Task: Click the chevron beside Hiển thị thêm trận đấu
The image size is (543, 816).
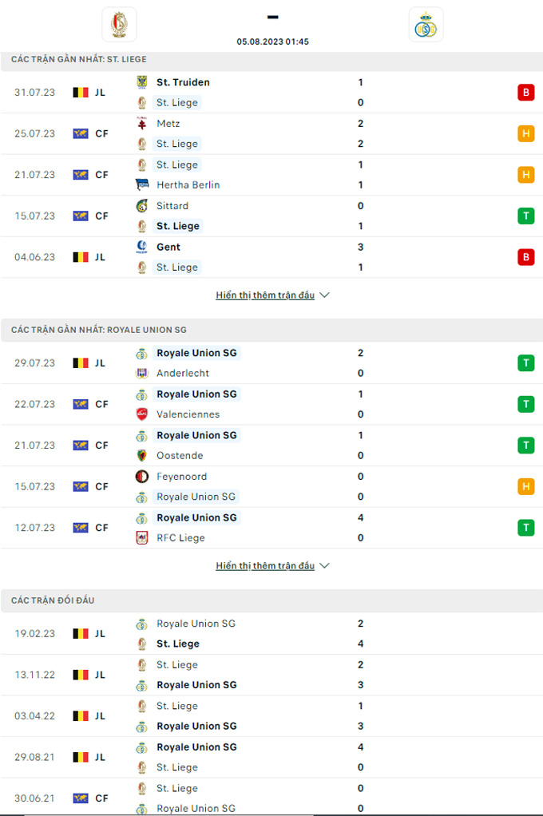Action: click(x=324, y=295)
